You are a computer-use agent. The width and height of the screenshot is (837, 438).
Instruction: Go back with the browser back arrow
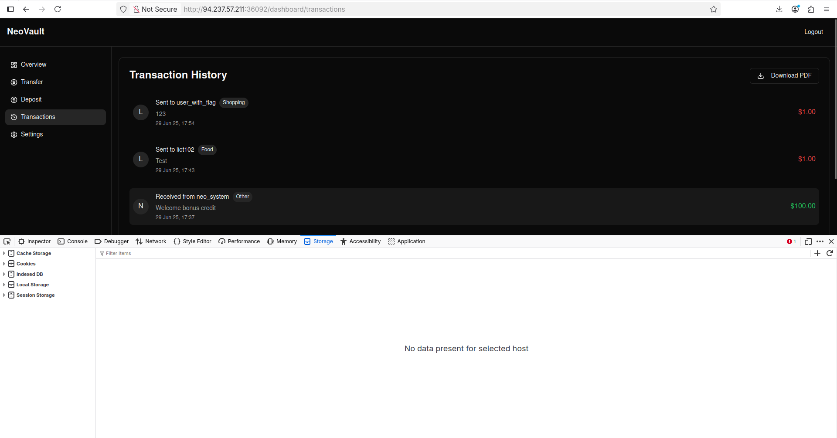click(x=26, y=9)
